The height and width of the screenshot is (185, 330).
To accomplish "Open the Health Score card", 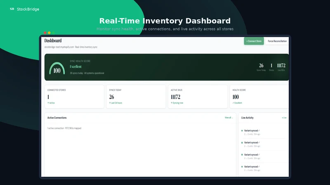I will (x=259, y=97).
